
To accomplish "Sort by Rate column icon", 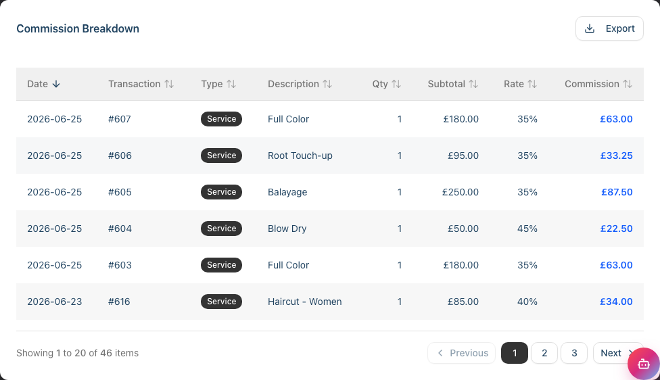I will 532,84.
